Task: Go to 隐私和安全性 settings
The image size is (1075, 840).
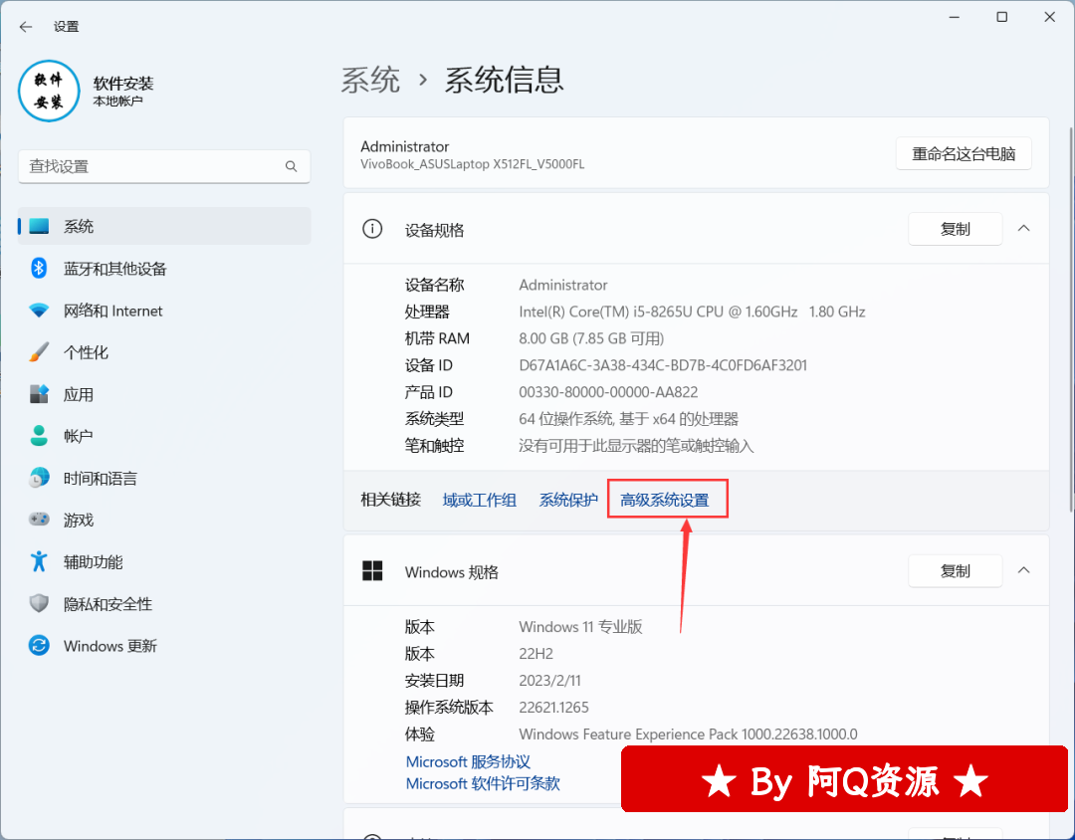Action: [x=164, y=603]
